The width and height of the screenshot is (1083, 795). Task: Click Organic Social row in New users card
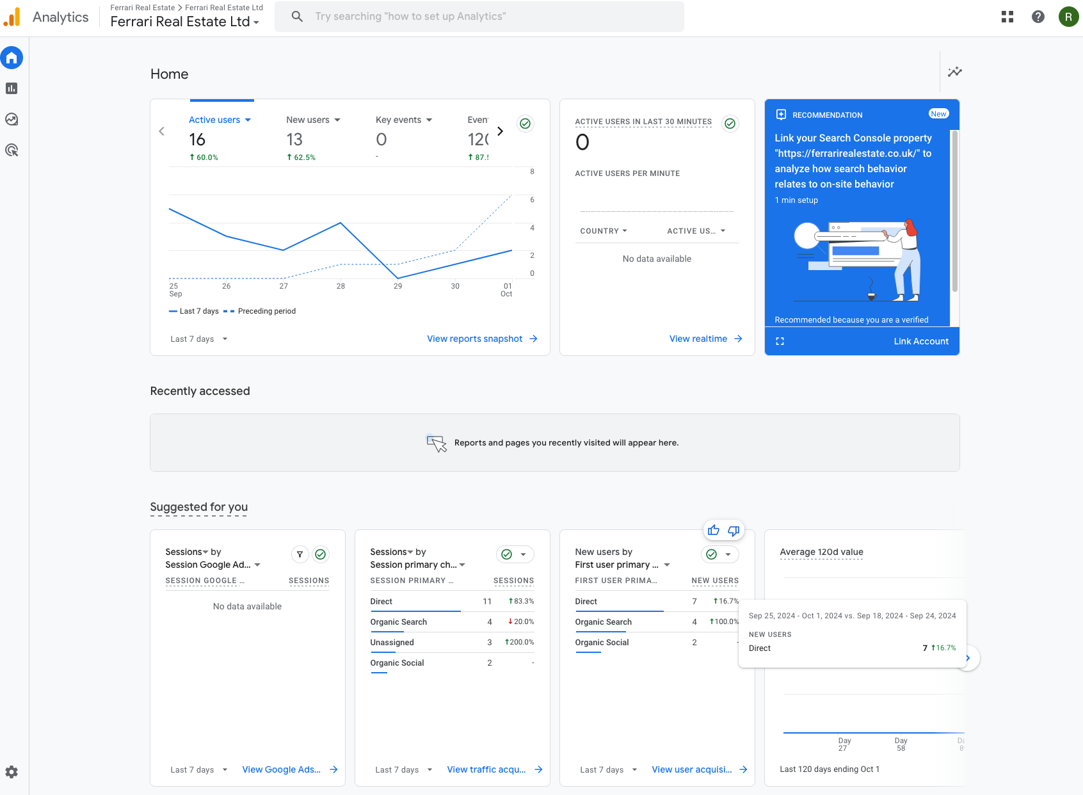coord(657,643)
